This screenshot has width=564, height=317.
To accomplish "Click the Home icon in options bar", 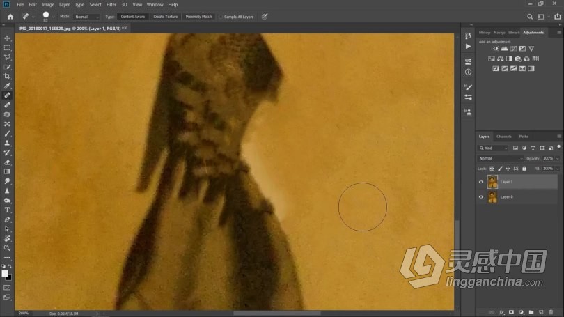I will (10, 17).
